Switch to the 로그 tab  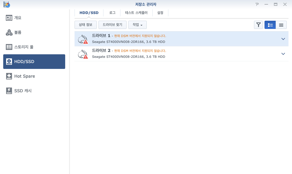112,13
